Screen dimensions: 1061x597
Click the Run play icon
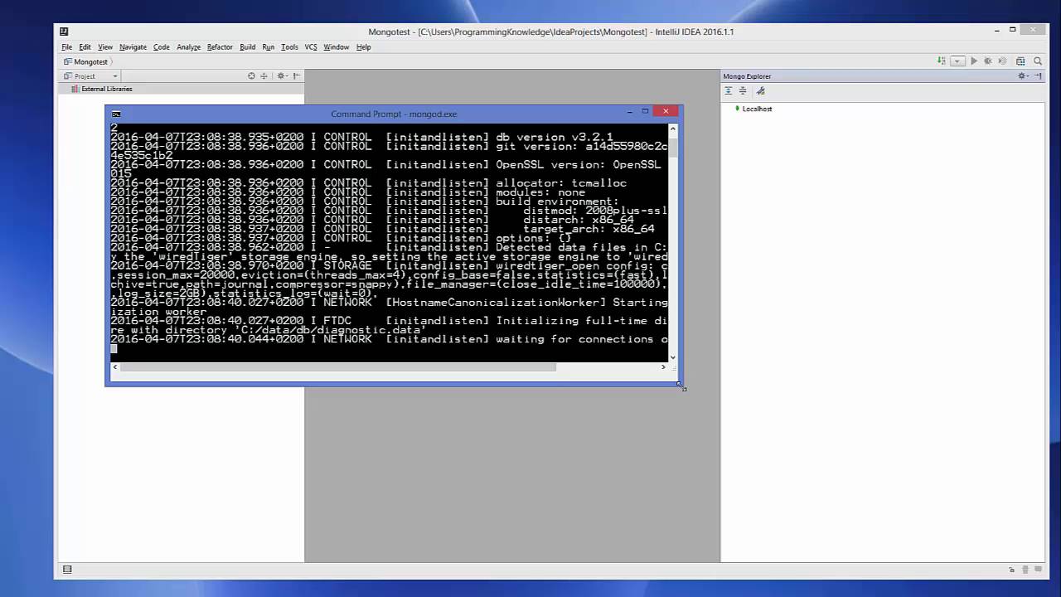tap(974, 61)
